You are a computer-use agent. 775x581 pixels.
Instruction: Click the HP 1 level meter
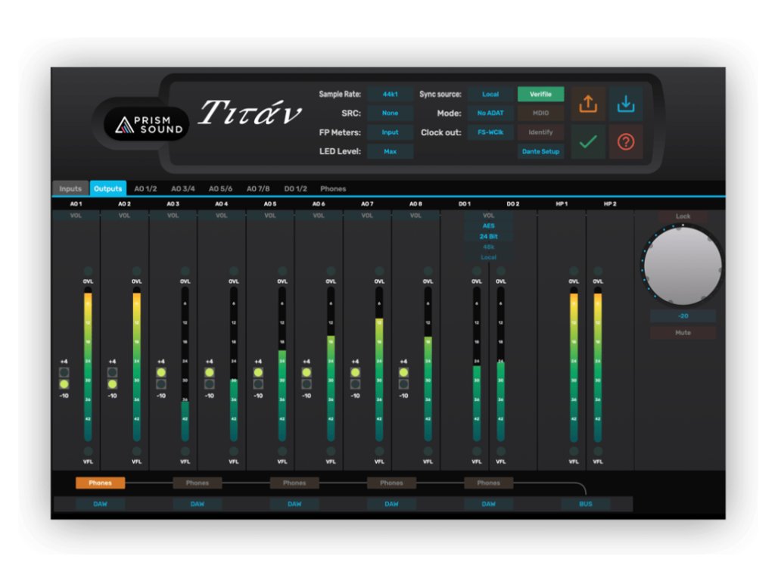pos(574,365)
